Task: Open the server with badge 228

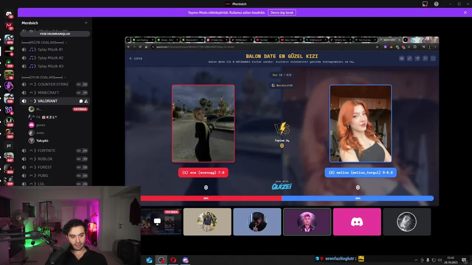Action: pos(9,121)
